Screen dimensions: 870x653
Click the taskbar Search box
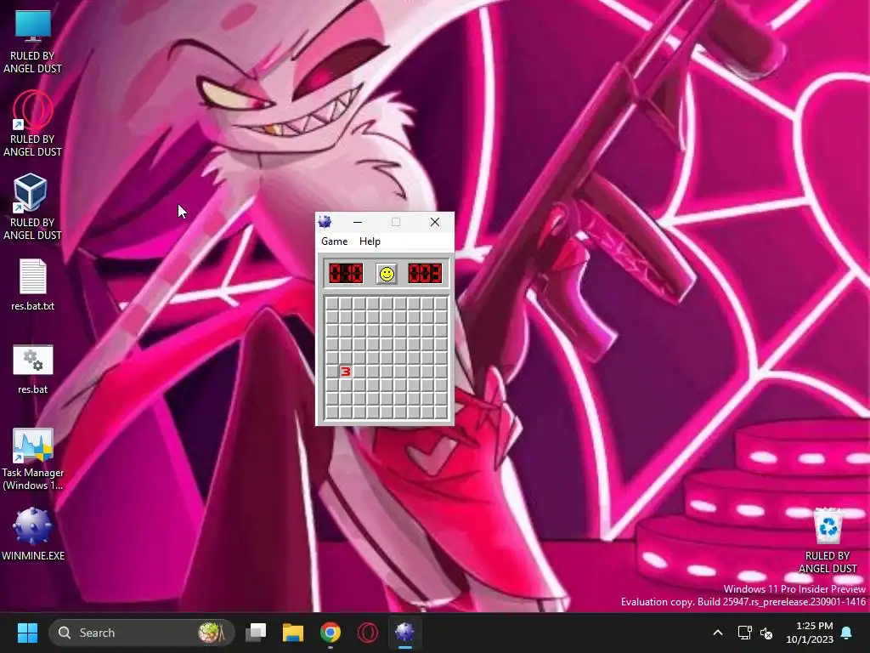(x=142, y=633)
